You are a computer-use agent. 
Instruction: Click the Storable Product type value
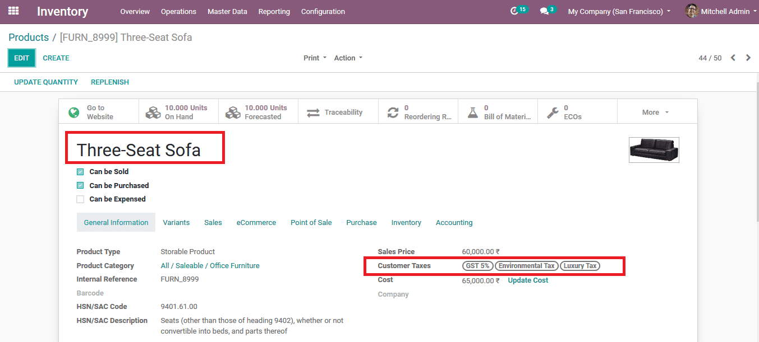(188, 252)
